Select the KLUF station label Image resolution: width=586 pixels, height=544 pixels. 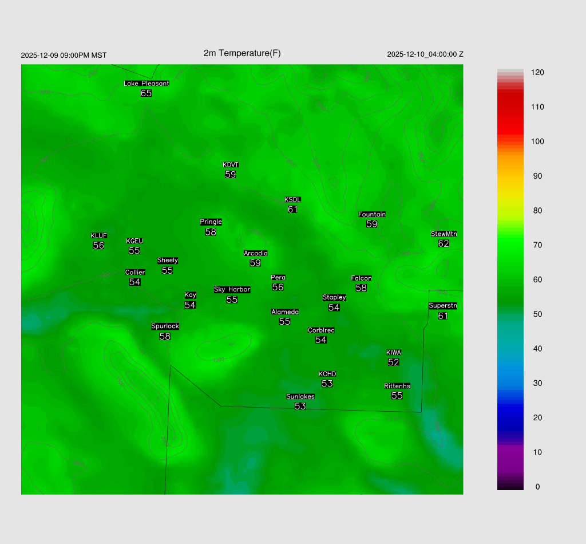[98, 236]
